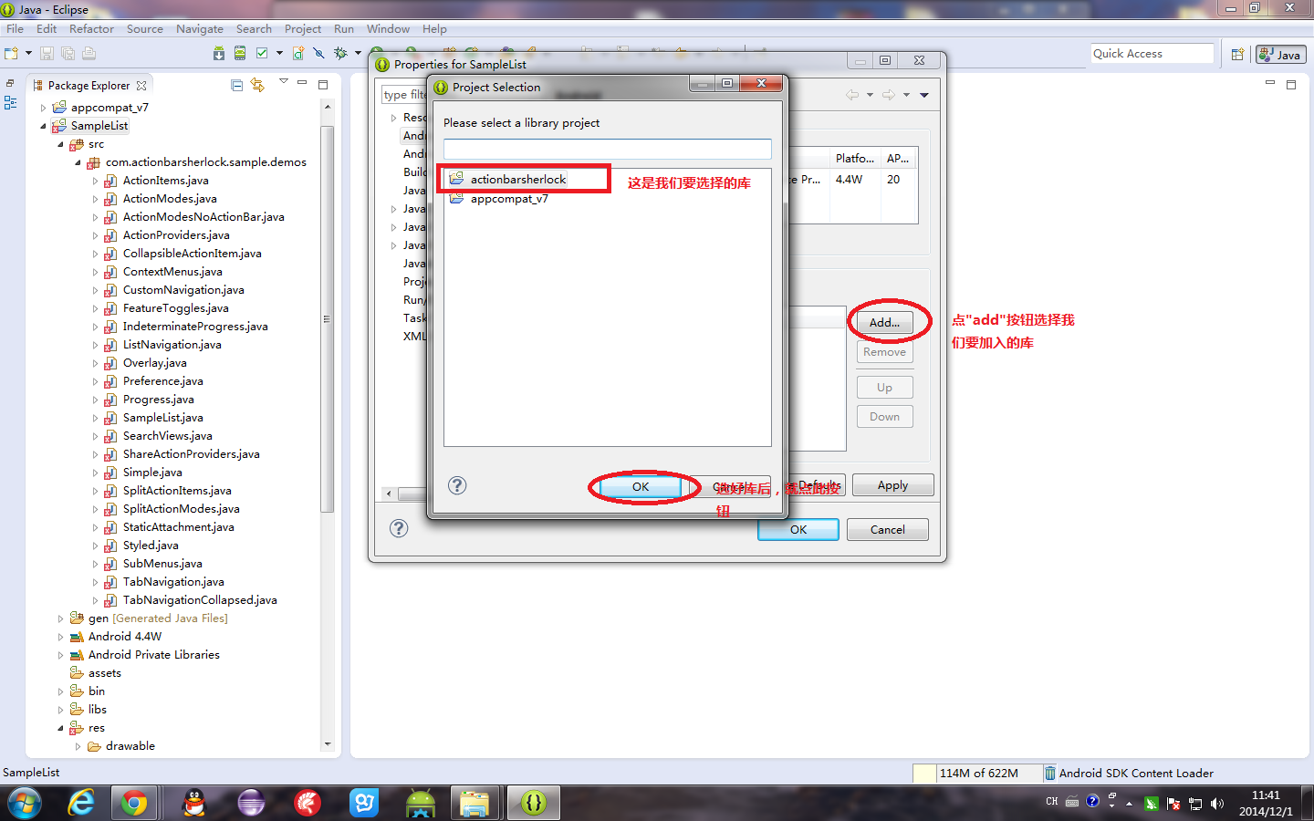
Task: Expand the Android 4.4W library node
Action: [x=60, y=637]
